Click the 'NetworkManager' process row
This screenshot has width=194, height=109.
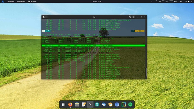[93, 54]
